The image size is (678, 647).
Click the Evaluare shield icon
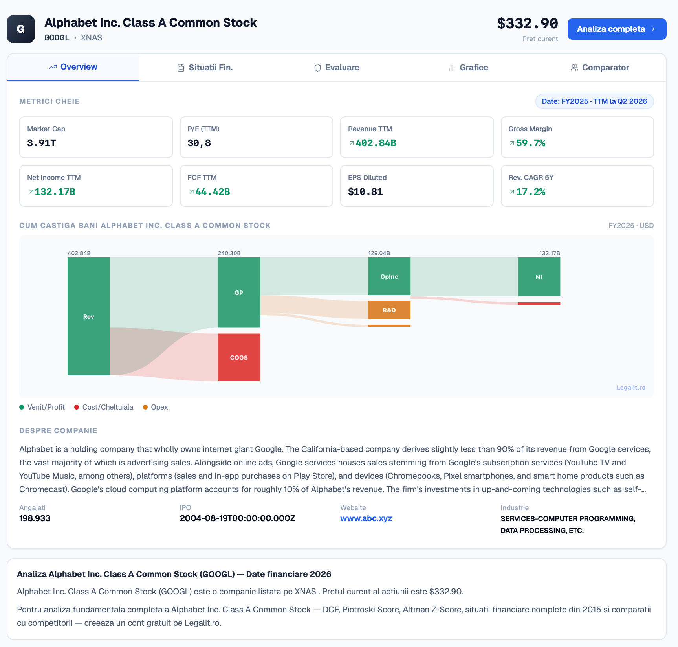tap(317, 68)
